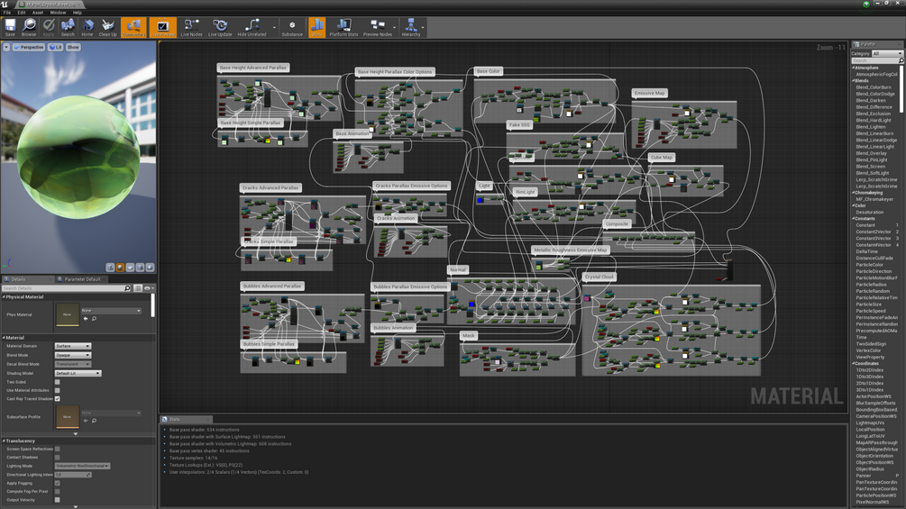Click the Substance toolbar icon
Image resolution: width=906 pixels, height=509 pixels.
[292, 27]
